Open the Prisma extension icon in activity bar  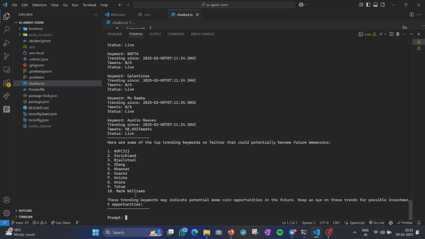pos(7,109)
